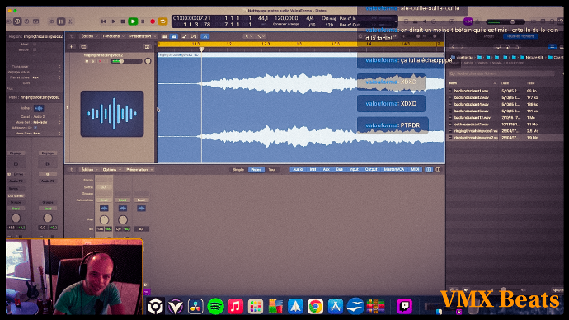Open the Présentation menu in Tracks area

click(x=142, y=36)
